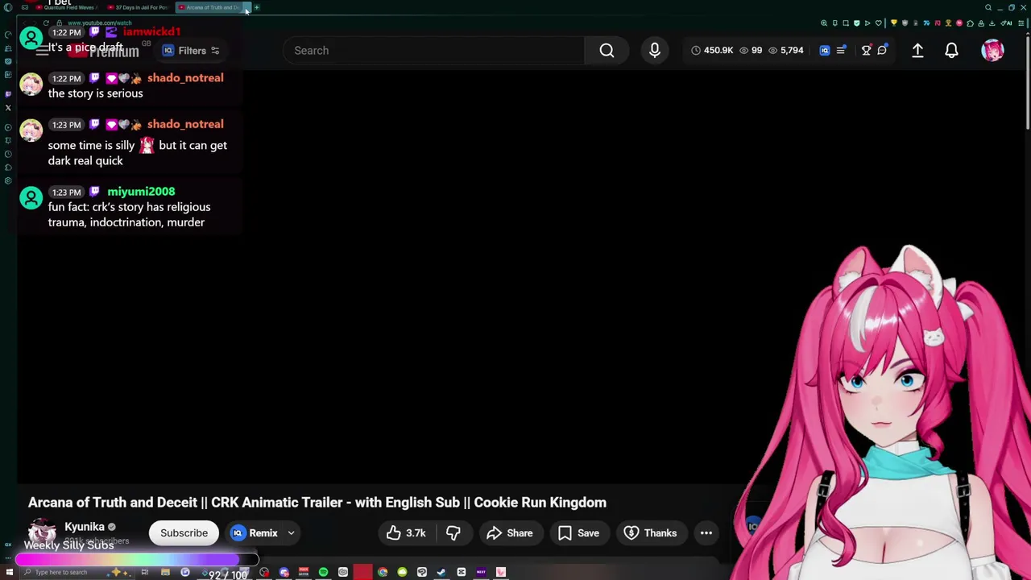The height and width of the screenshot is (580, 1031).
Task: Click browser tab search magnifier at top right
Action: coord(988,7)
